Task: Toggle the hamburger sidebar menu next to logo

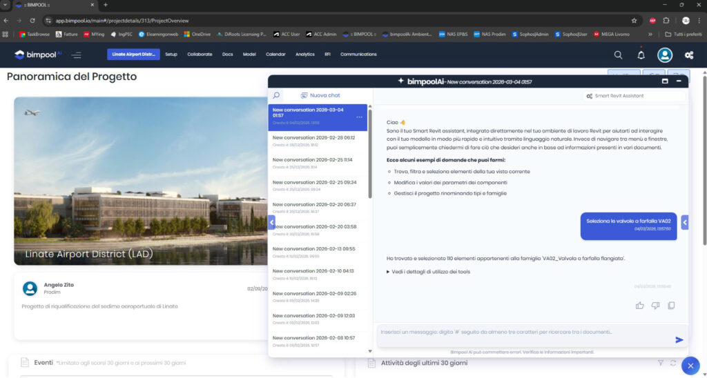Action: click(76, 54)
